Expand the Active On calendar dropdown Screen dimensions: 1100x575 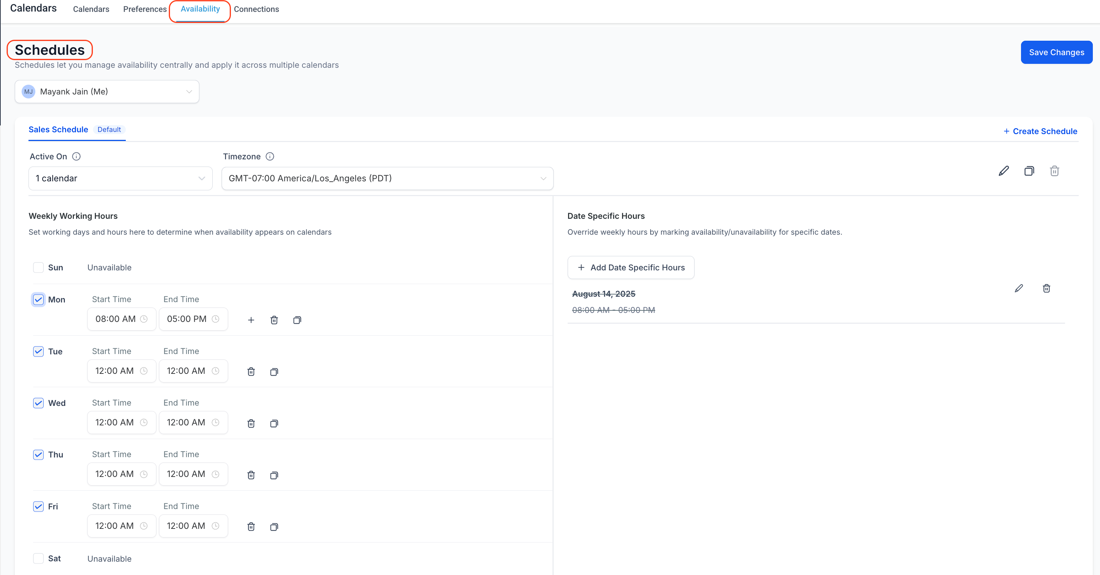120,178
